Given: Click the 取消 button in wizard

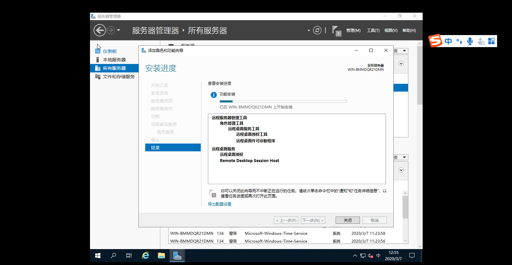Looking at the screenshot, I should tap(375, 220).
